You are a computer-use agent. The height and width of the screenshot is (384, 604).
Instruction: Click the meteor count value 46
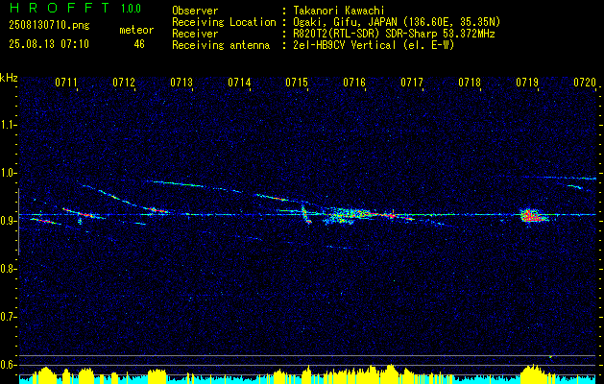pyautogui.click(x=139, y=44)
